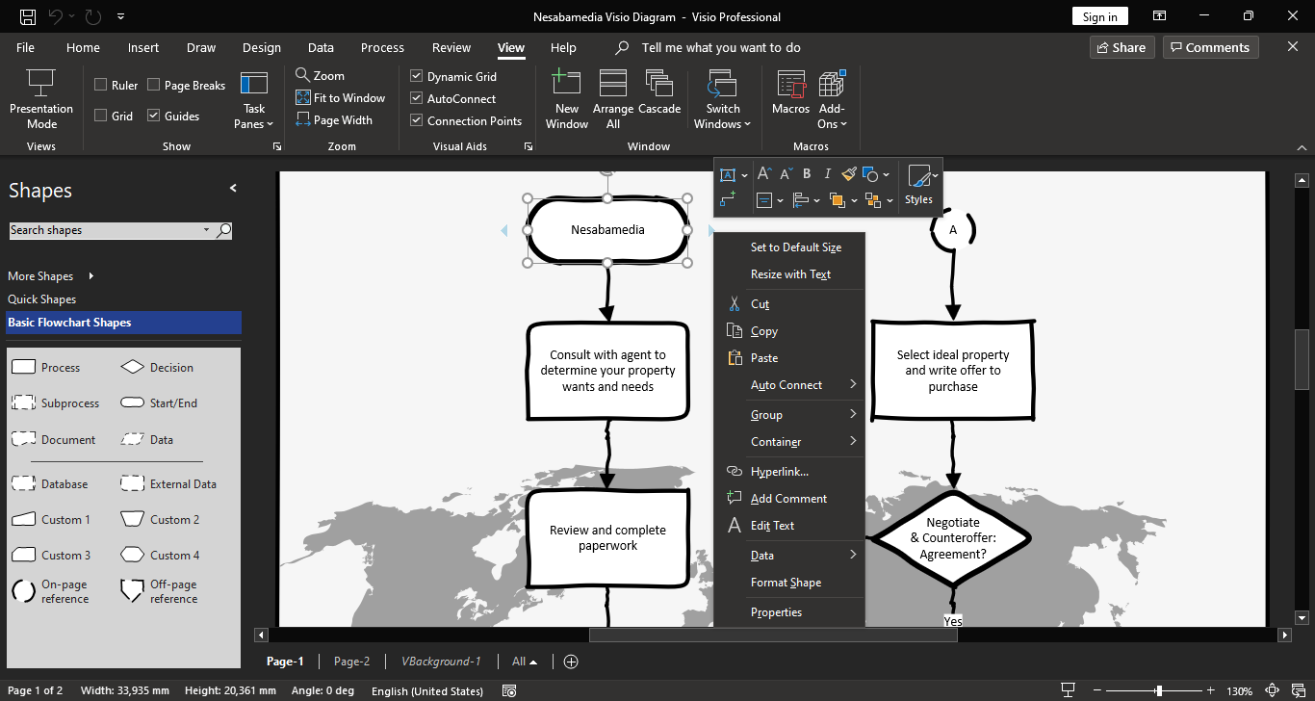The width and height of the screenshot is (1315, 701).
Task: Click the Presentation Mode icon
Action: 40,83
